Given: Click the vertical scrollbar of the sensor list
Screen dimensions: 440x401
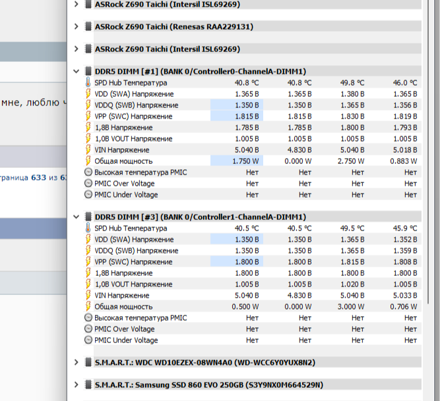Looking at the screenshot, I should click(x=428, y=151).
